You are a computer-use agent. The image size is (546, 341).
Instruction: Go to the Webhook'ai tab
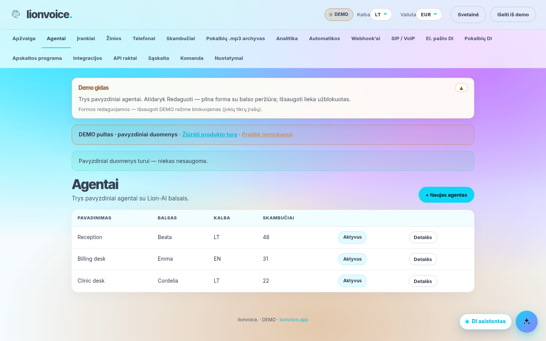coord(366,38)
